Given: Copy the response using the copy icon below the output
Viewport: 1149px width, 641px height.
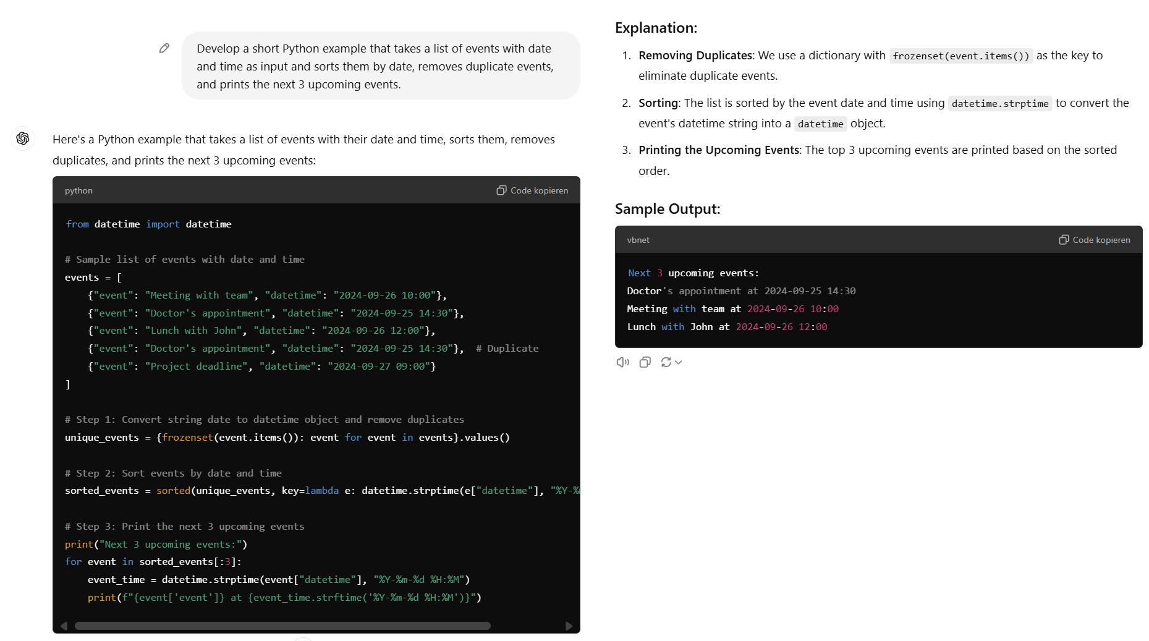Looking at the screenshot, I should [645, 362].
